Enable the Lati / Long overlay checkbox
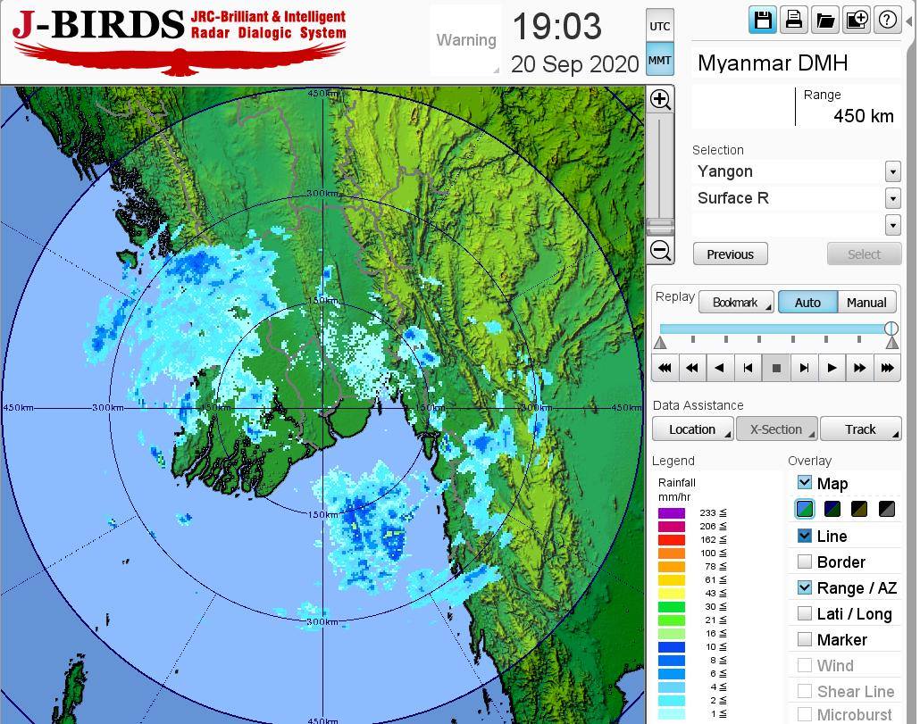The width and height of the screenshot is (920, 724). [805, 613]
